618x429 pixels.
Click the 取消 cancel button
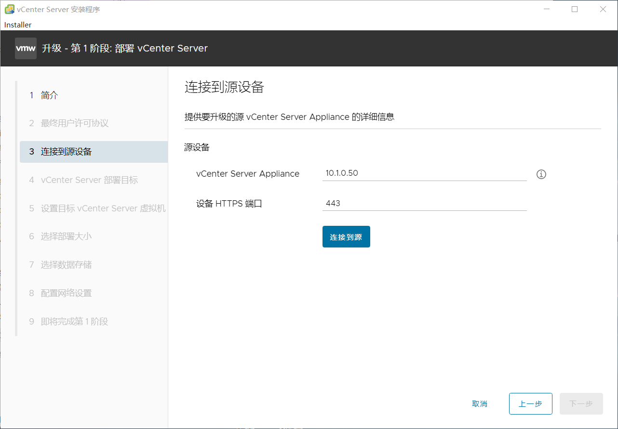[x=480, y=403]
